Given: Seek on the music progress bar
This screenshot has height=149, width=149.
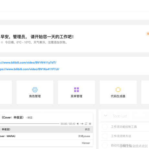Looking at the screenshot, I should [29, 124].
